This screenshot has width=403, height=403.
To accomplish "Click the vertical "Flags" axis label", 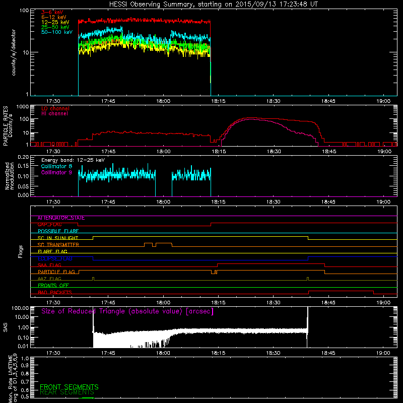I will (21, 251).
